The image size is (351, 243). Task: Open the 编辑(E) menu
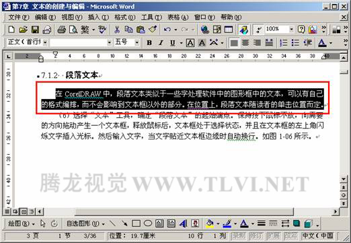pos(45,17)
